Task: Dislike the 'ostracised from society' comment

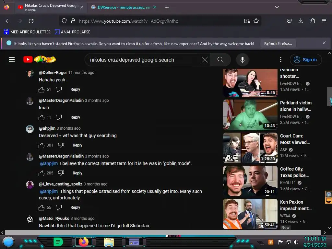Action: point(59,207)
